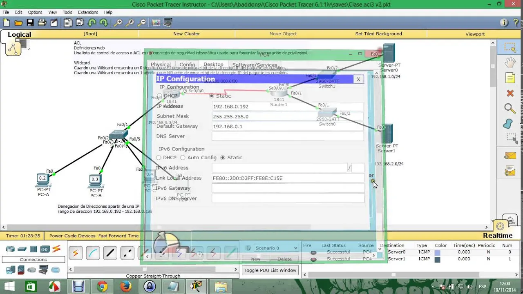Click the Undo green arrow icon
Viewport: 523px width, 294px height.
coord(92,23)
